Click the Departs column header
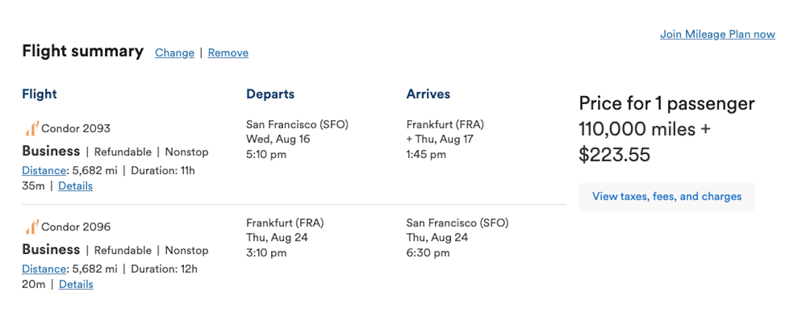This screenshot has height=313, width=794. 270,94
